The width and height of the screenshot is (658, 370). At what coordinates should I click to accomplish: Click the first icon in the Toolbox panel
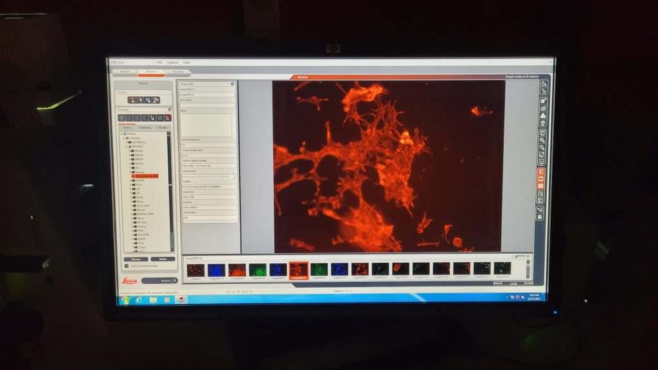pyautogui.click(x=131, y=100)
